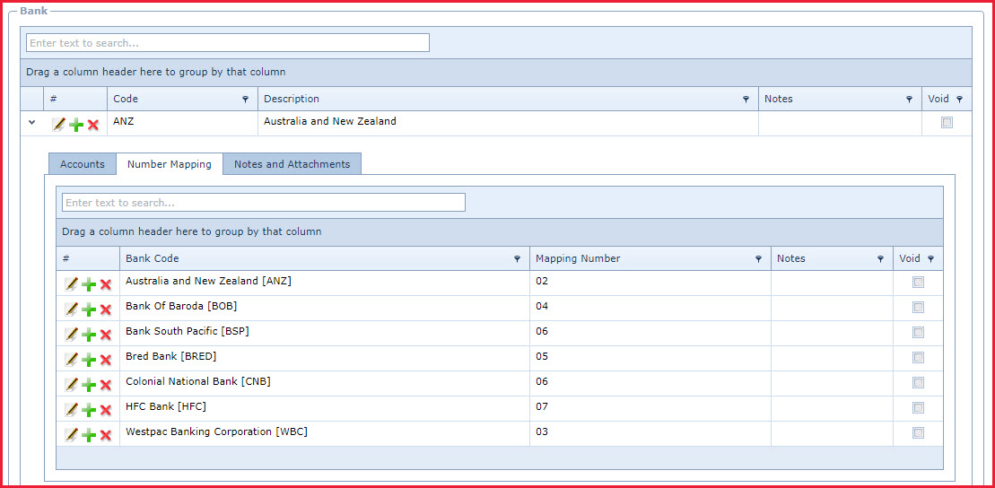Edit Australia and New Zealand [ANZ] mapping
The width and height of the screenshot is (995, 488).
click(x=71, y=284)
